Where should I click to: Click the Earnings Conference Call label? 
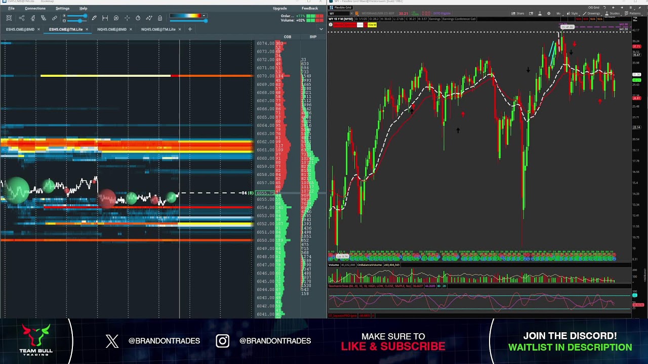[460, 19]
